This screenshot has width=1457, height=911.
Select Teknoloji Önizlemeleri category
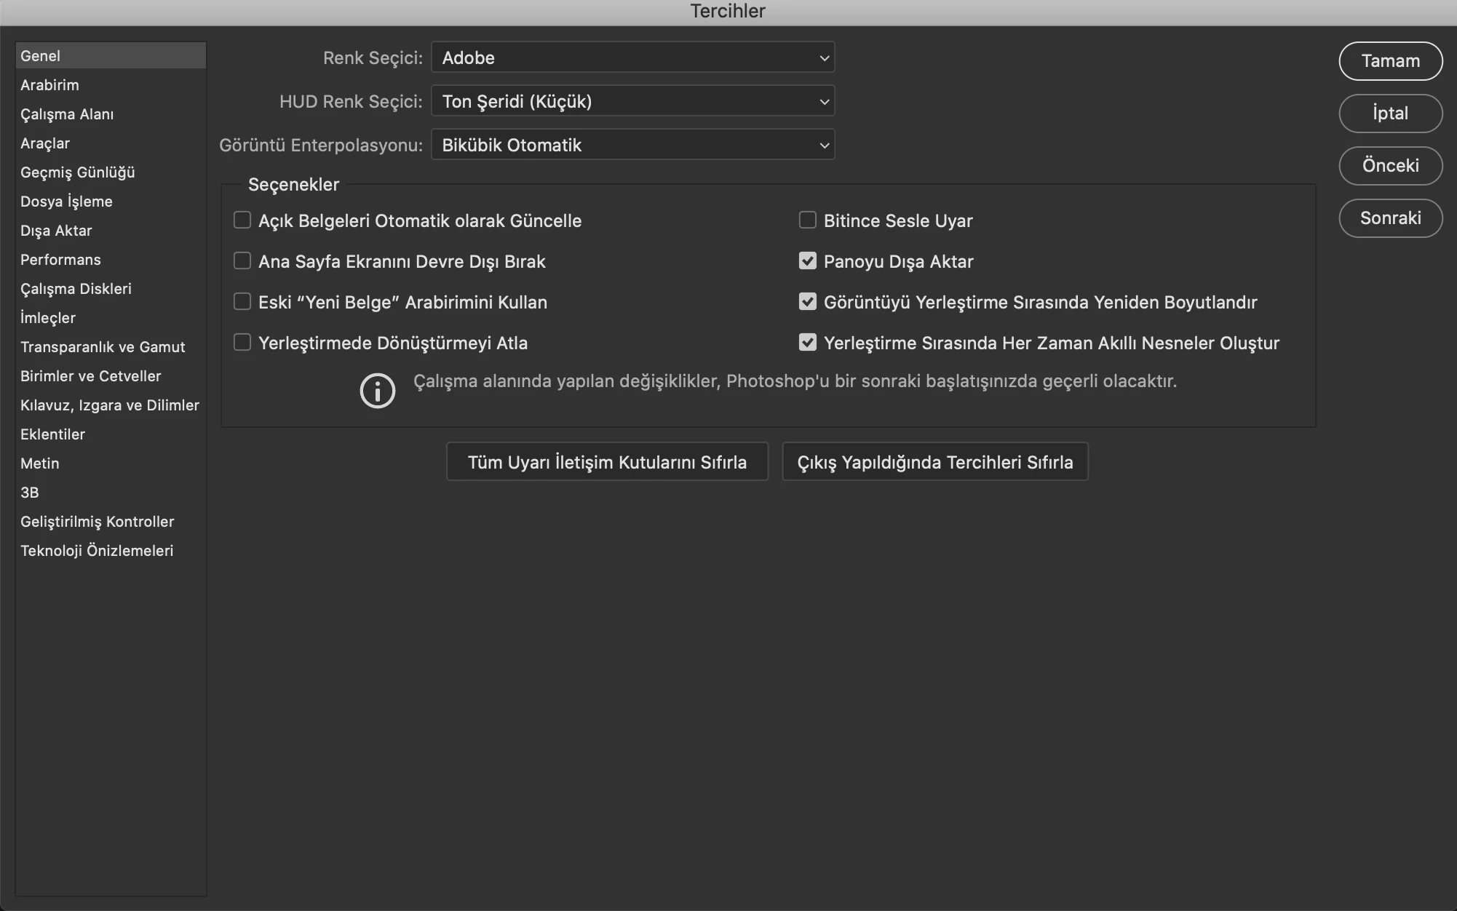[97, 551]
